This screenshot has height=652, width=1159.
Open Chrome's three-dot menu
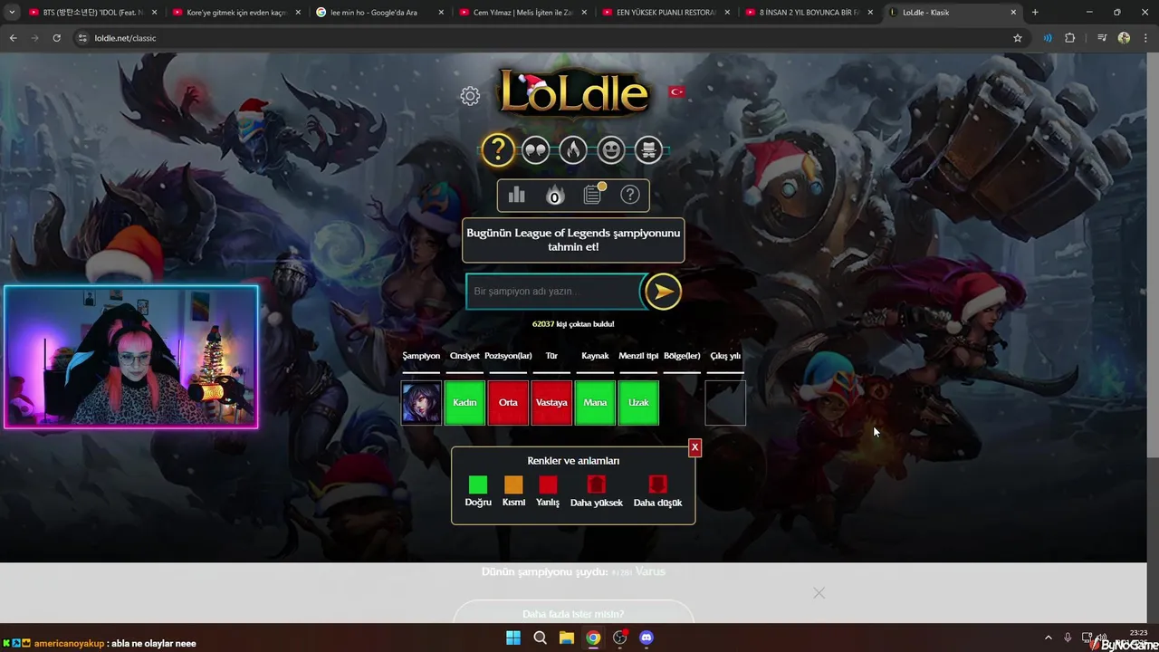[x=1145, y=38]
